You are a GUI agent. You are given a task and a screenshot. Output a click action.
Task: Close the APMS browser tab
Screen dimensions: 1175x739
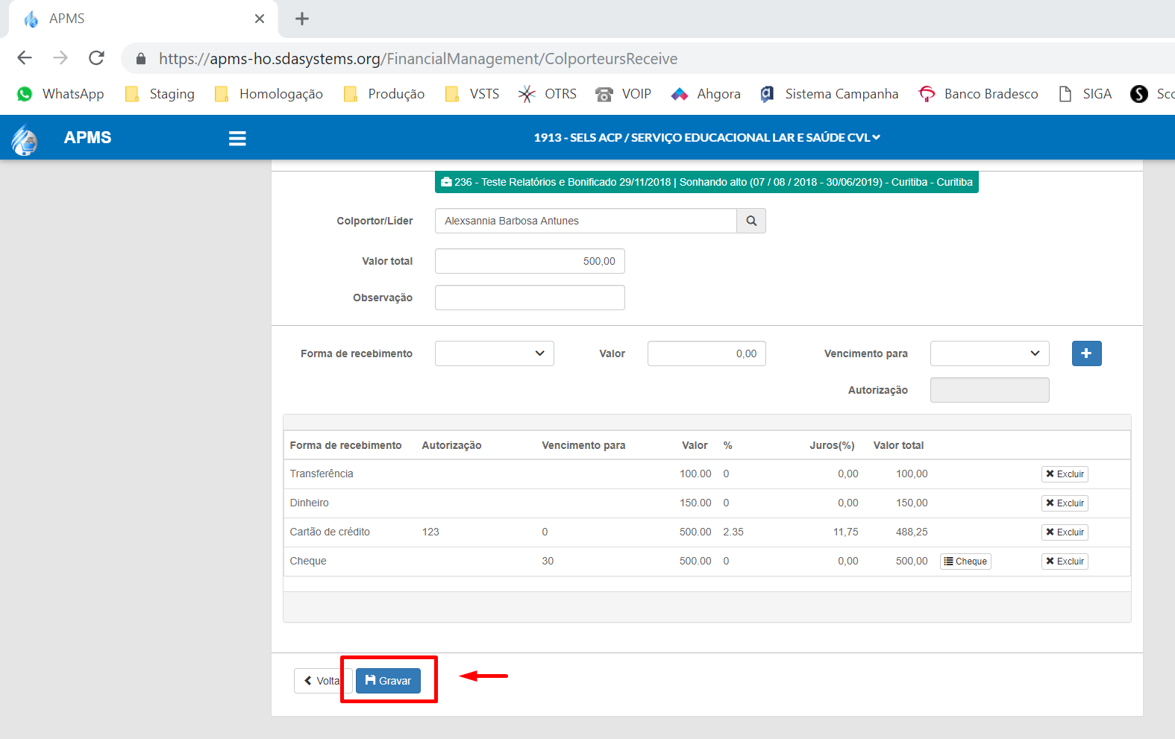260,19
